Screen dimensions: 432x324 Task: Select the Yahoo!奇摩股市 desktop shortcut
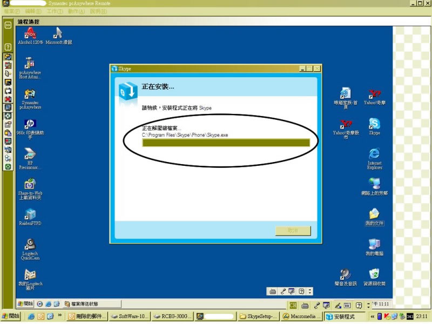(x=346, y=129)
